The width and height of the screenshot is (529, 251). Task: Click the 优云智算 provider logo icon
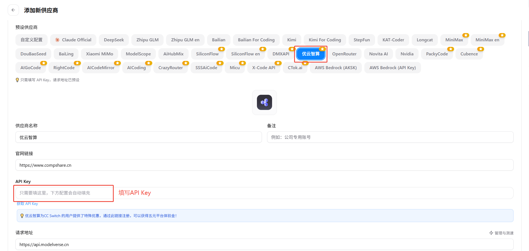tap(264, 102)
